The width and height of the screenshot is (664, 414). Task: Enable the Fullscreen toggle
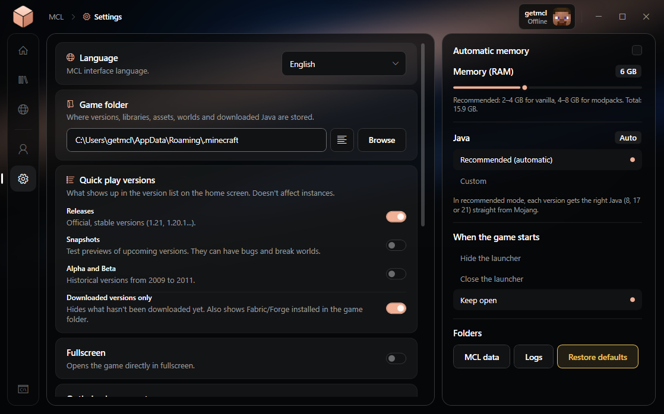pyautogui.click(x=396, y=359)
